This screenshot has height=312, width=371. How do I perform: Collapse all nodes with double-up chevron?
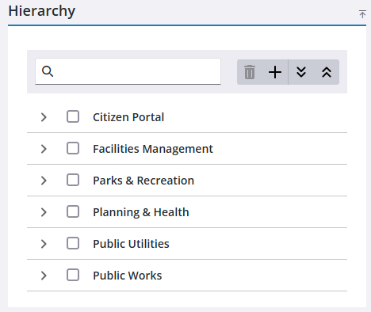click(327, 72)
